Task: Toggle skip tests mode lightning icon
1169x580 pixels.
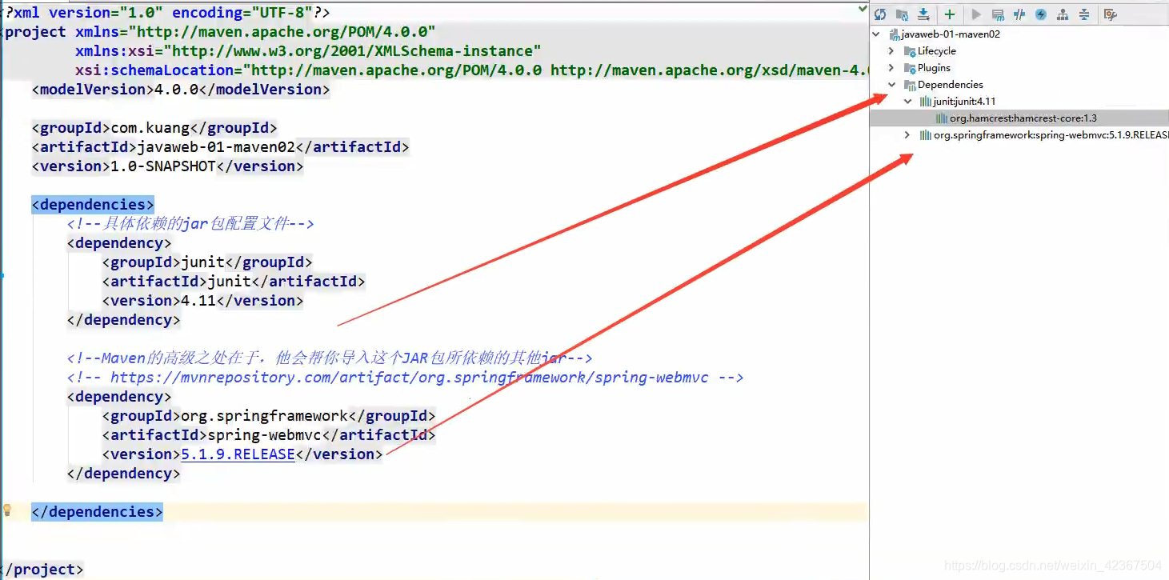Action: pyautogui.click(x=1041, y=14)
